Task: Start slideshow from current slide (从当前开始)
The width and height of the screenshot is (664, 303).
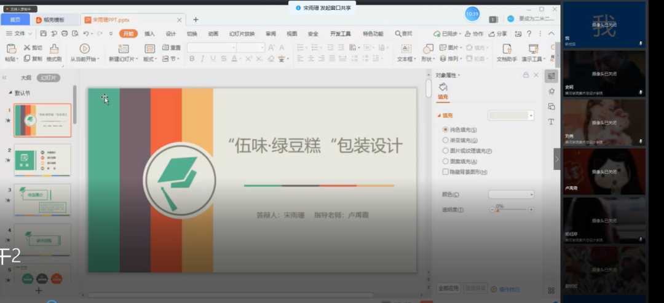Action: coord(84,49)
